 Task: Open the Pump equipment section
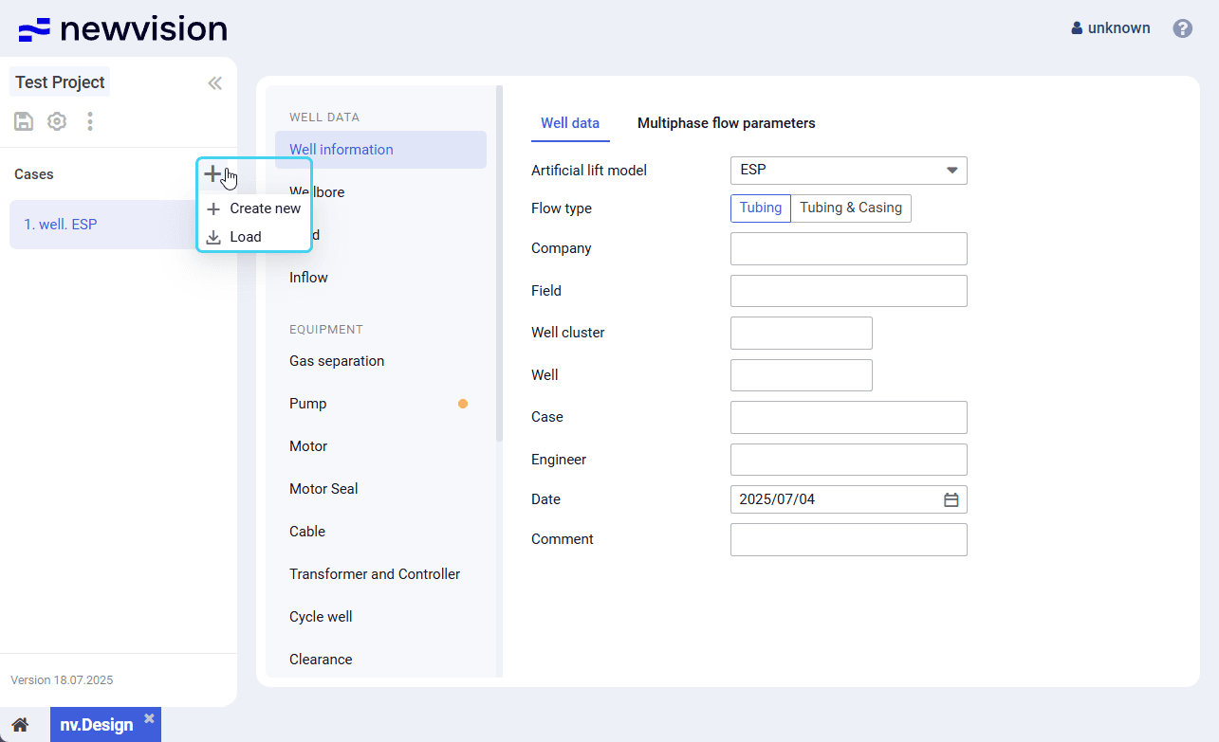[308, 404]
